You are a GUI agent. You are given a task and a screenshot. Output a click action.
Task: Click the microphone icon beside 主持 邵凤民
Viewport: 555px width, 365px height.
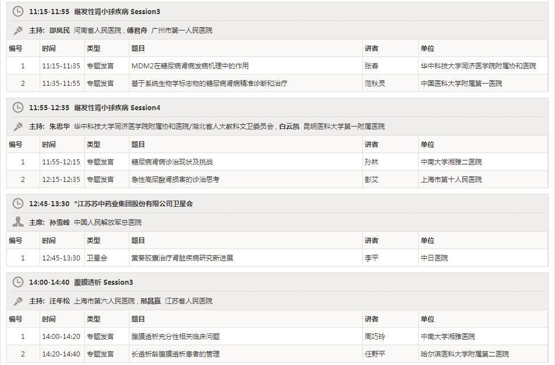pos(18,30)
